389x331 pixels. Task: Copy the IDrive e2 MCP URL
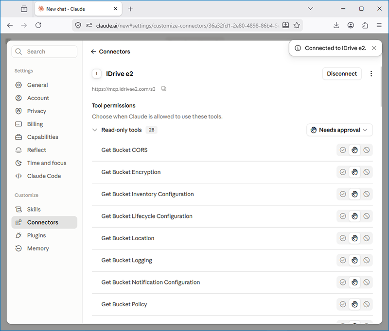click(164, 89)
